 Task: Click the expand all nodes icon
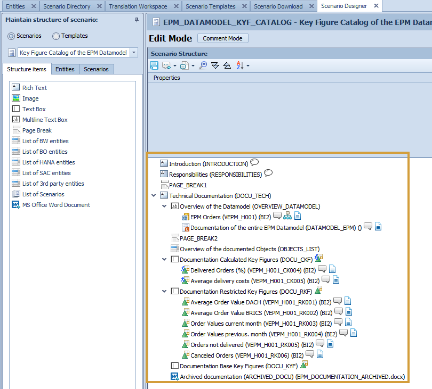tap(215, 65)
